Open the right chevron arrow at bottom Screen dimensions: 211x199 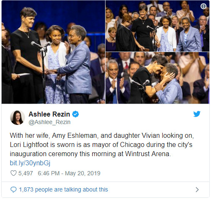(197, 189)
